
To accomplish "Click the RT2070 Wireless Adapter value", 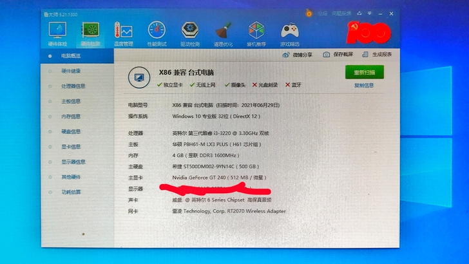I will 229,211.
